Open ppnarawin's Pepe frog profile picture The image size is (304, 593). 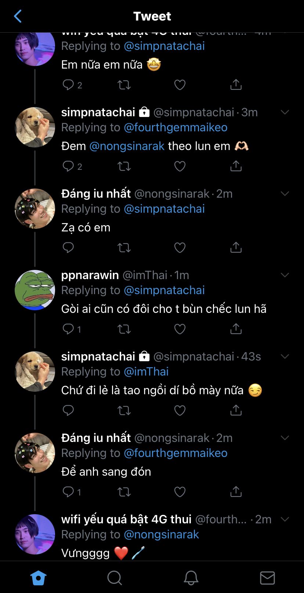[x=35, y=290]
